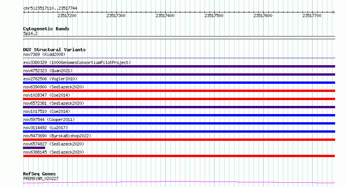The height and width of the screenshot is (187, 346).
Task: Select variant label nsv6574827 (Sedlazeck2020)
Action: click(54, 144)
